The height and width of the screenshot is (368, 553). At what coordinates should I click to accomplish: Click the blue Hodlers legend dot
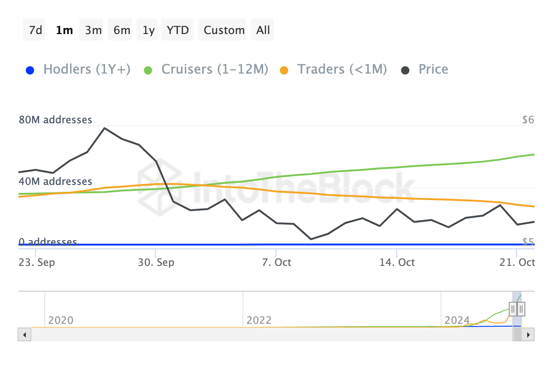(30, 70)
